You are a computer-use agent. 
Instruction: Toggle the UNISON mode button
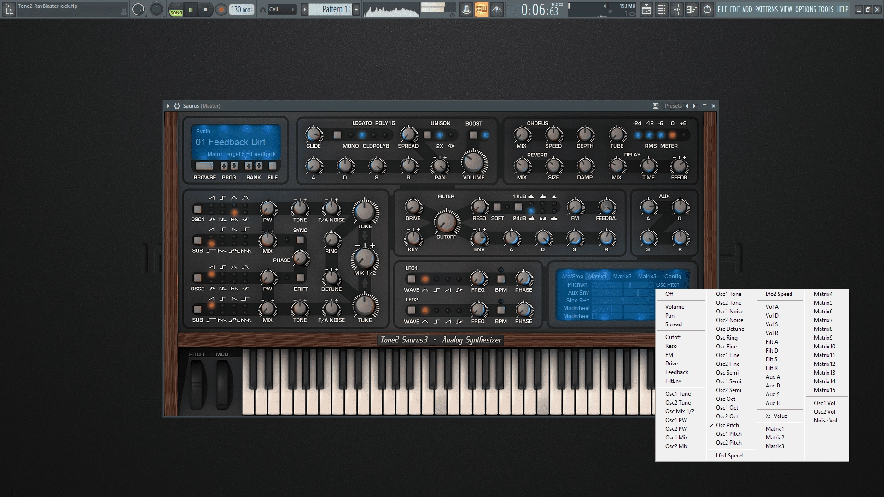pyautogui.click(x=427, y=135)
